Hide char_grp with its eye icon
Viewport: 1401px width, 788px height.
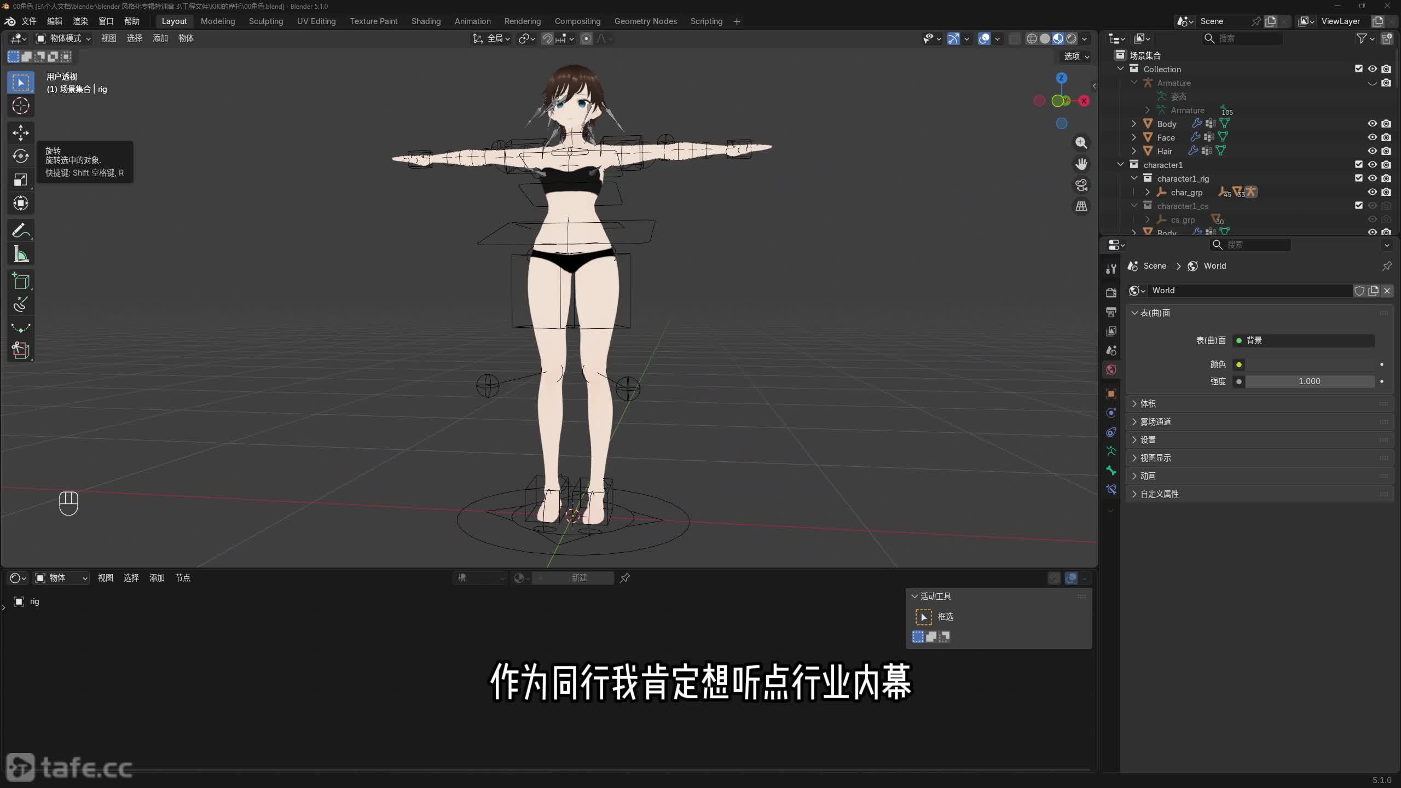(x=1372, y=192)
